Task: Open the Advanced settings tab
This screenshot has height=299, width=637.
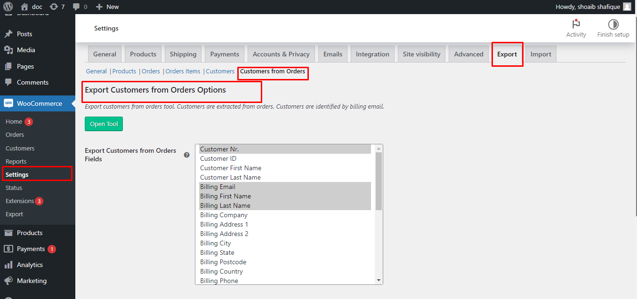Action: pos(468,54)
